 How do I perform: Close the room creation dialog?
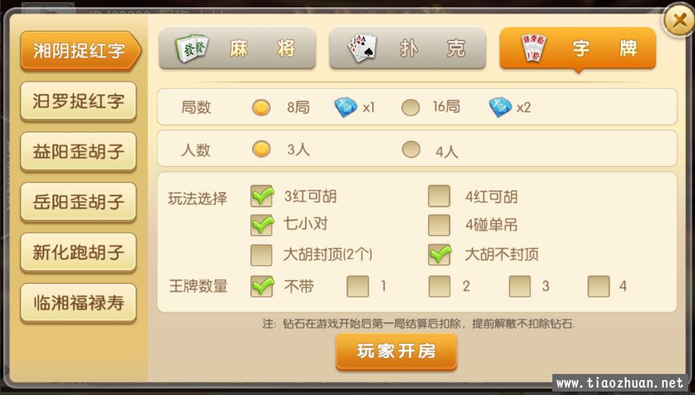point(679,20)
